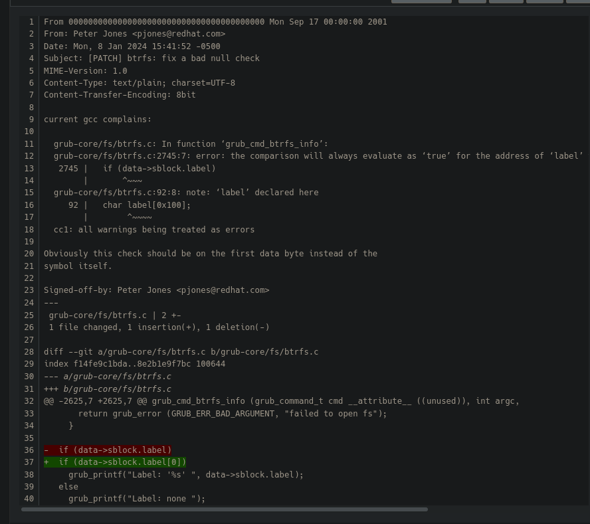
Task: Click the '@@ -2625,7 +2625,7 @@' hunk header
Action: (x=282, y=401)
